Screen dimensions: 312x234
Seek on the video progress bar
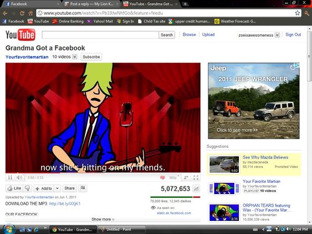[103, 173]
